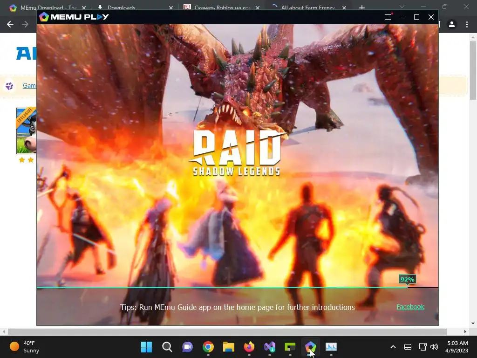Maximize the MEmu Play window
This screenshot has width=477, height=358.
[416, 17]
